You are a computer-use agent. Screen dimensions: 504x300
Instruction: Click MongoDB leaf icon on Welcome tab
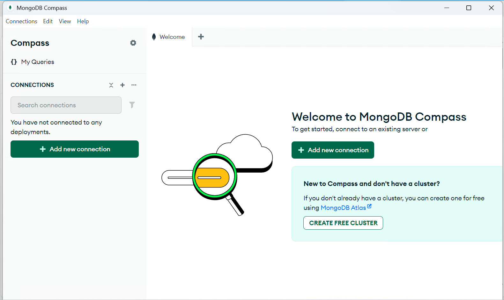[x=154, y=37]
